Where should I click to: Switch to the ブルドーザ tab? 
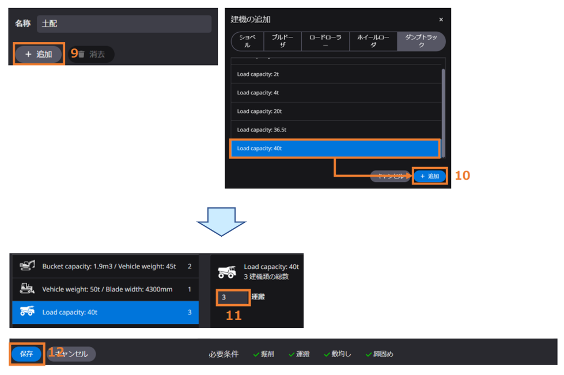click(282, 41)
